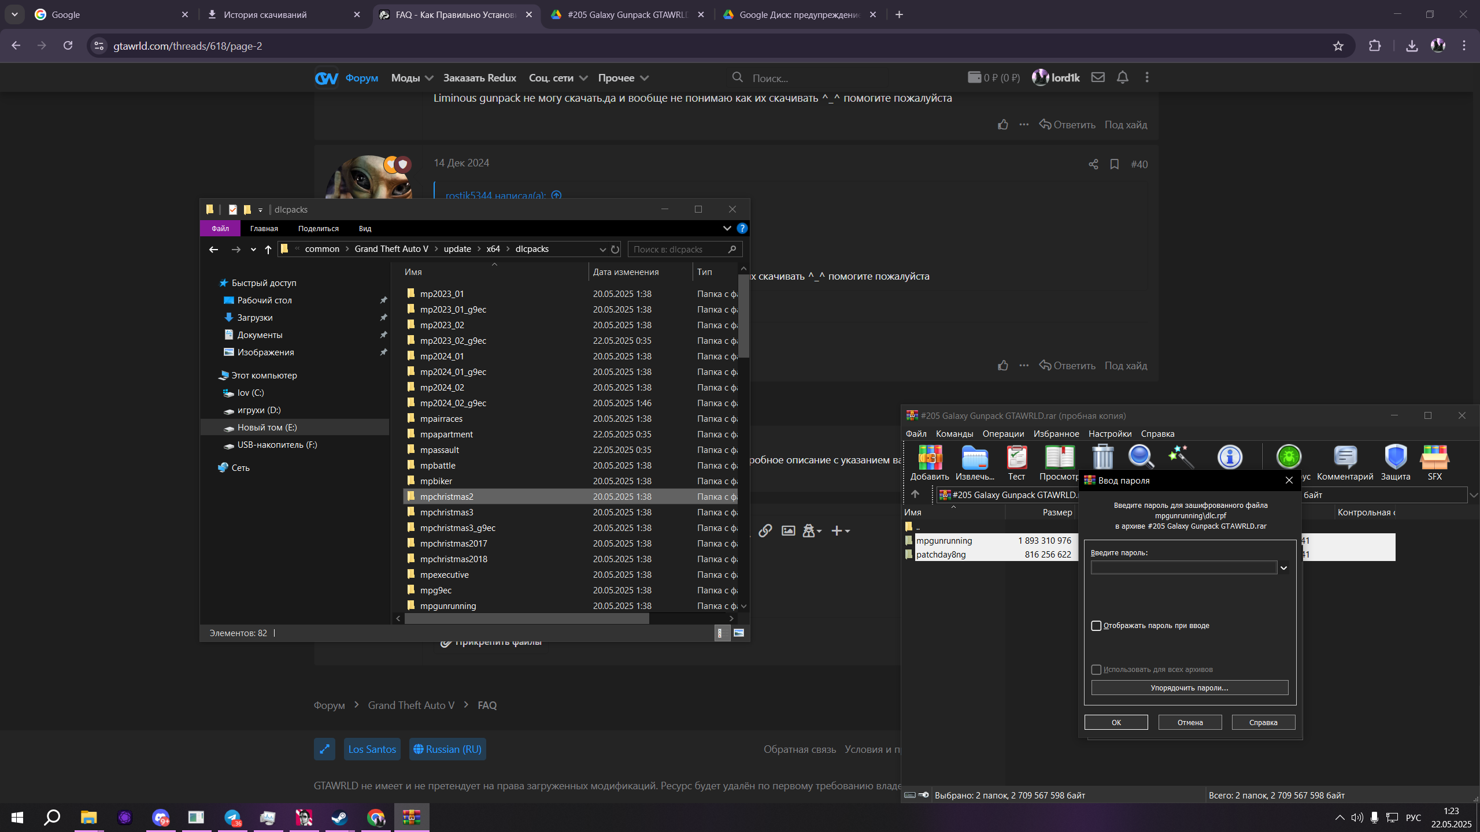
Task: Click the share icon on post #40
Action: coord(1093,165)
